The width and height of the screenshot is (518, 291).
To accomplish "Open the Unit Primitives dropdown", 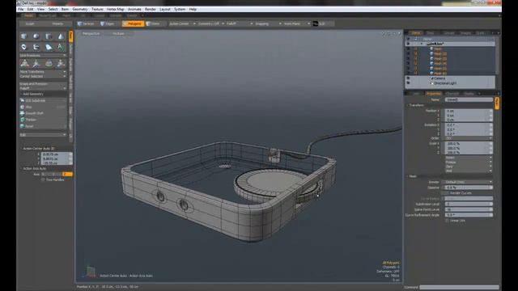I will coord(43,56).
